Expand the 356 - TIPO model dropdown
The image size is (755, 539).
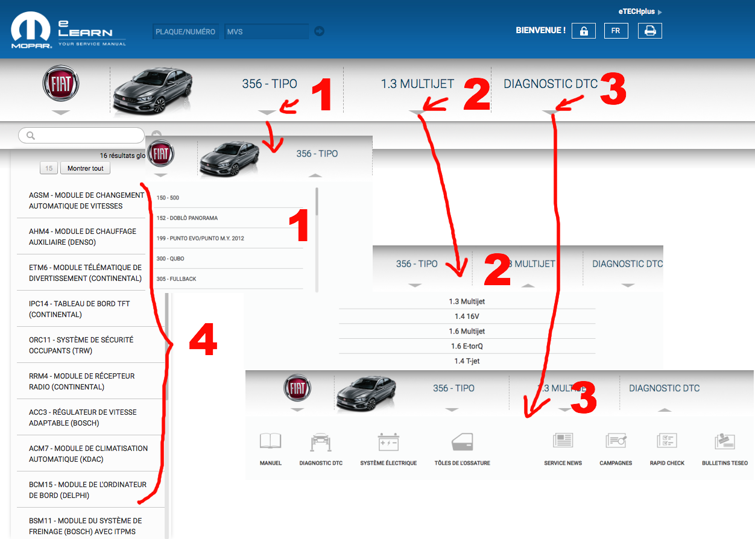tap(267, 112)
